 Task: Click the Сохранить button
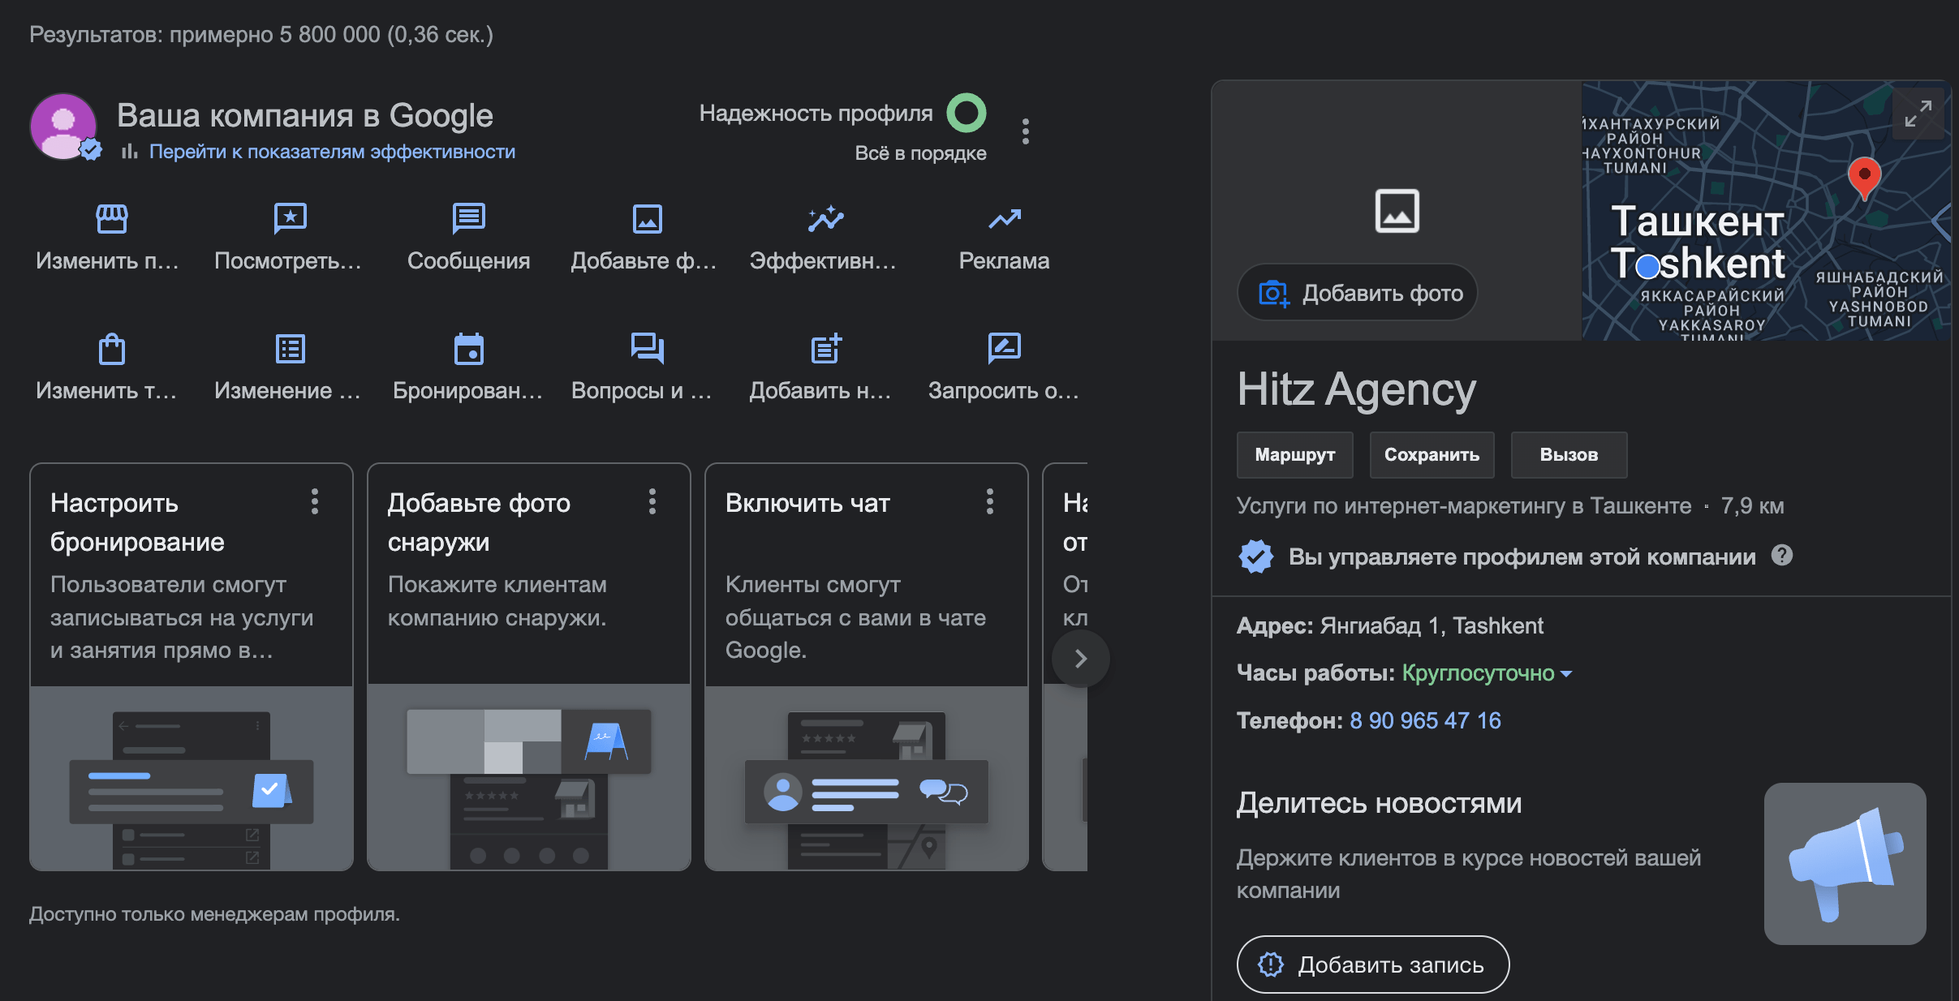tap(1432, 455)
